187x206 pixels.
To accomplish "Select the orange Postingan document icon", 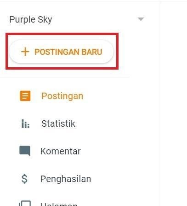I will point(25,96).
